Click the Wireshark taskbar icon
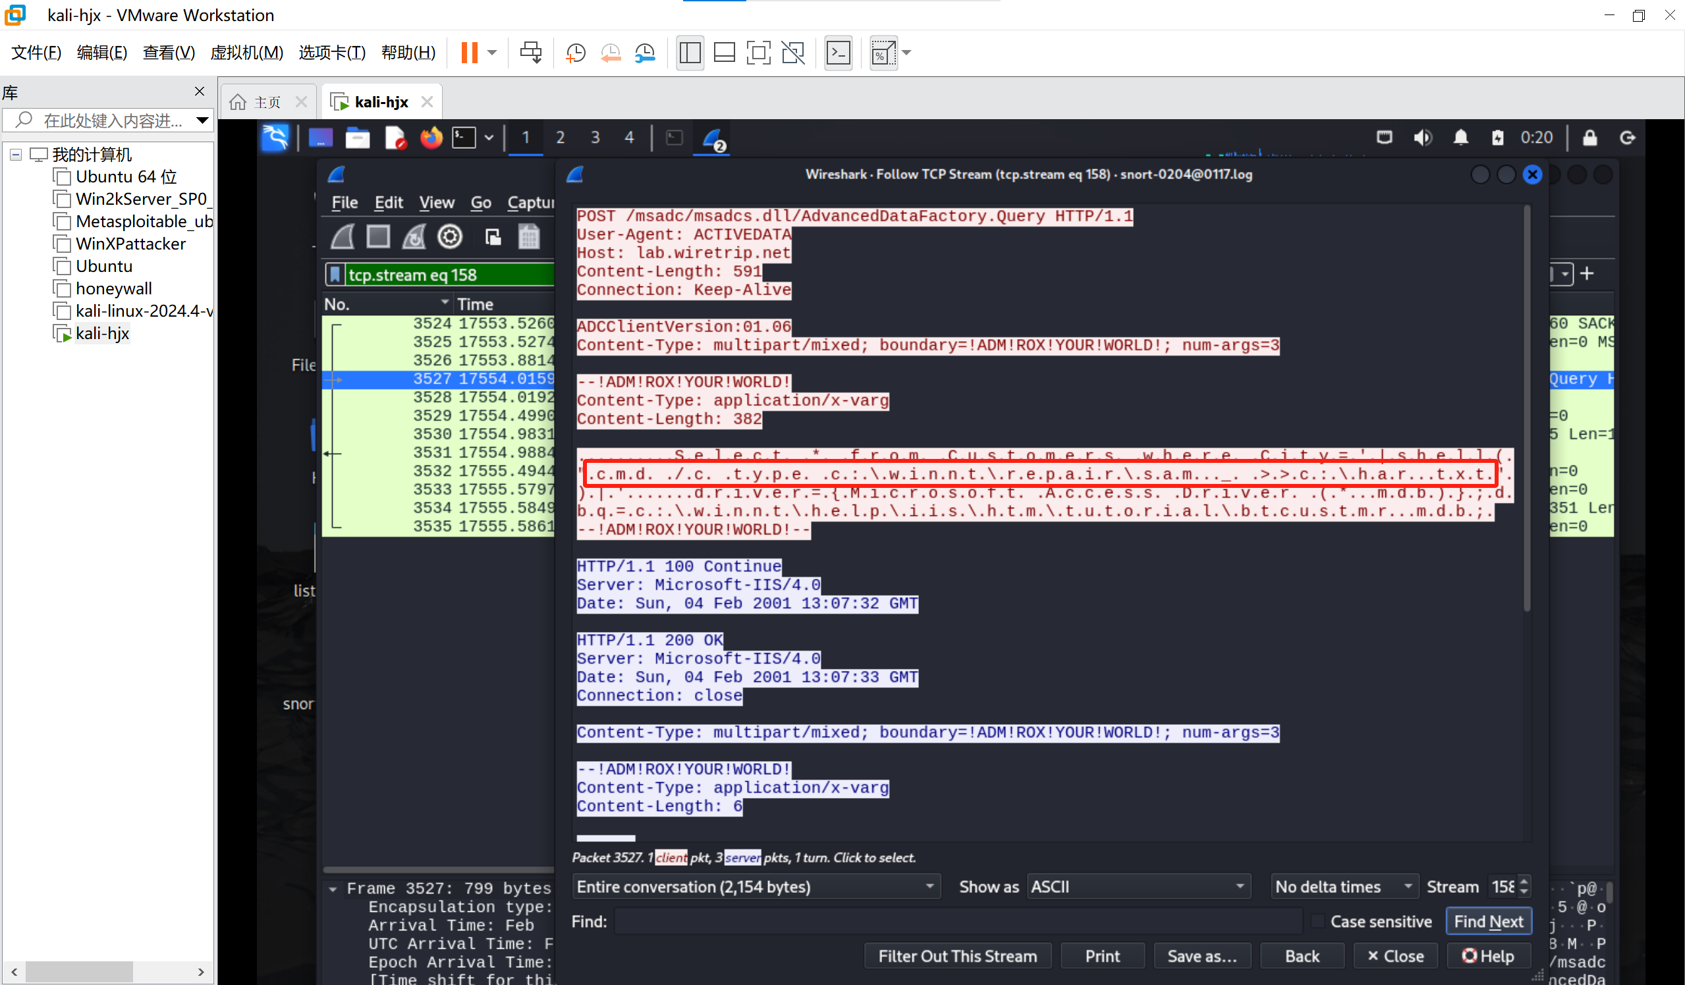The height and width of the screenshot is (985, 1685). [x=713, y=139]
